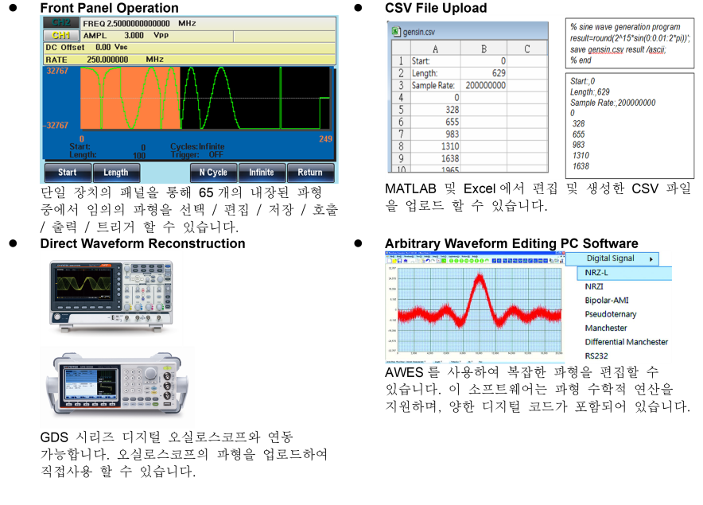The image size is (703, 505).
Task: Select column B header in spreadsheet
Action: 484,49
